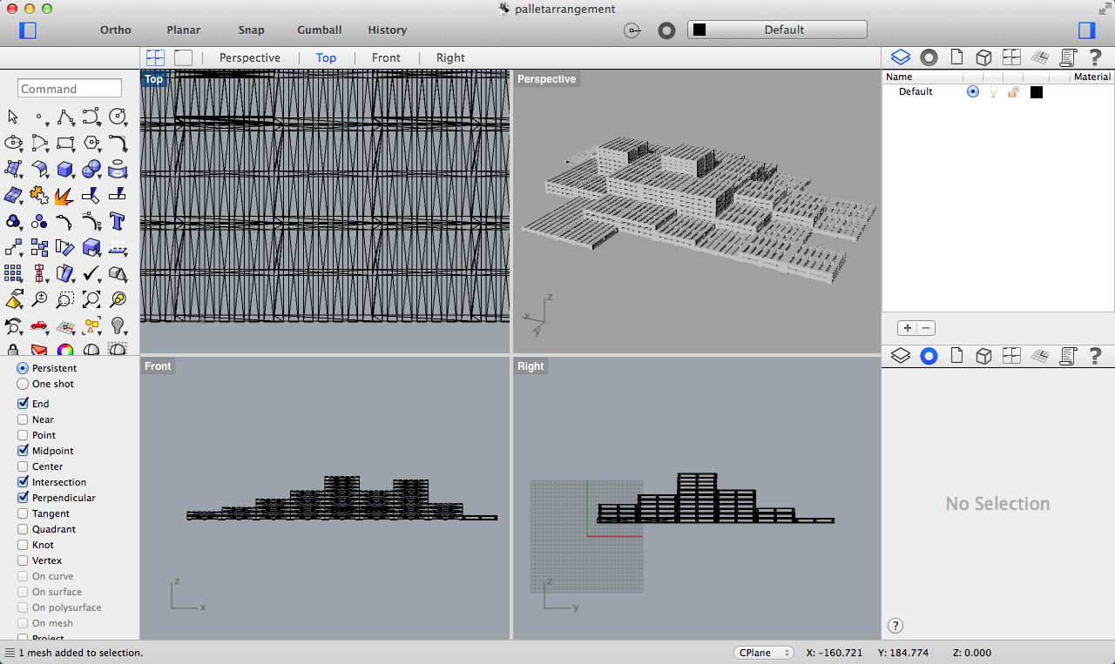
Task: Open the Perspective viewport title menu
Action: 546,79
